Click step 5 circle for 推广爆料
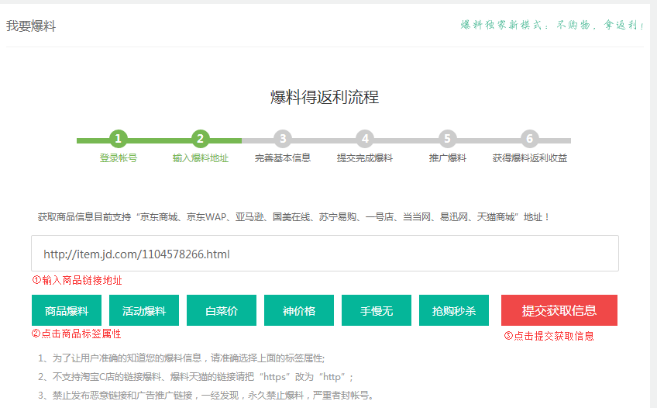 pyautogui.click(x=447, y=139)
